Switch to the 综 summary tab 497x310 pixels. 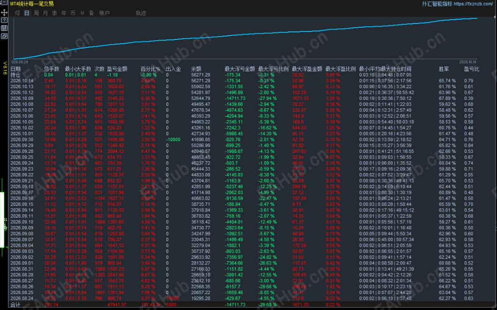pos(17,13)
